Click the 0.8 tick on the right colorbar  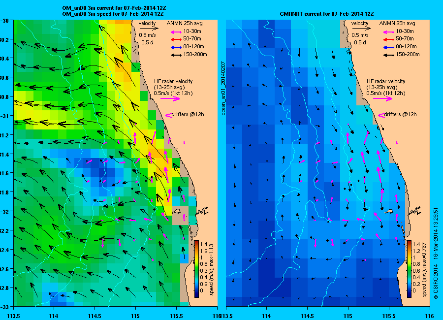point(416,264)
